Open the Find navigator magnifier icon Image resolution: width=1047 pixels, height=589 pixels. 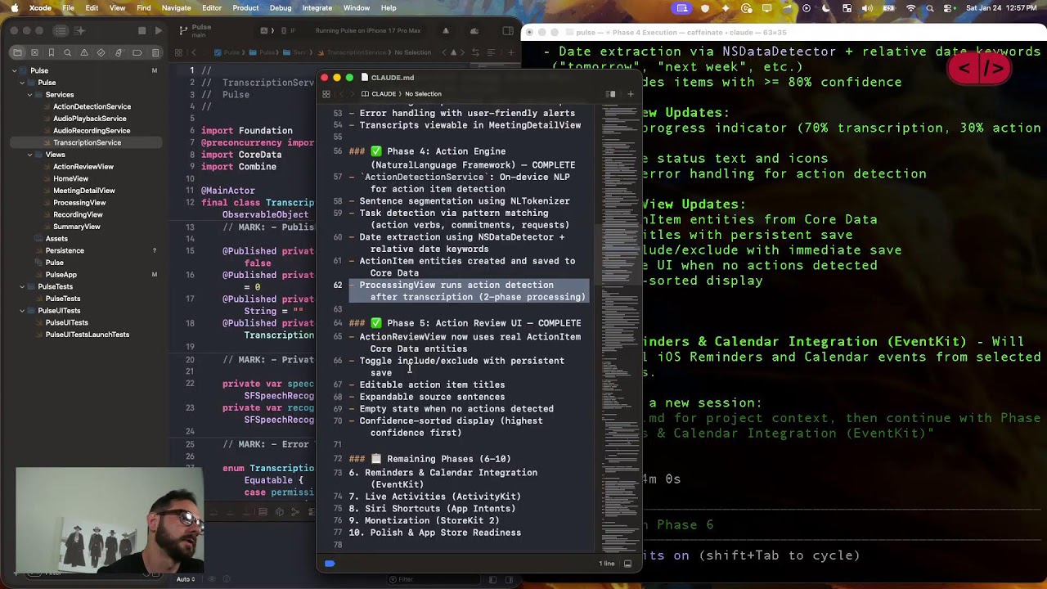68,52
